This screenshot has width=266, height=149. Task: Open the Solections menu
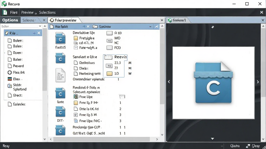click(47, 12)
